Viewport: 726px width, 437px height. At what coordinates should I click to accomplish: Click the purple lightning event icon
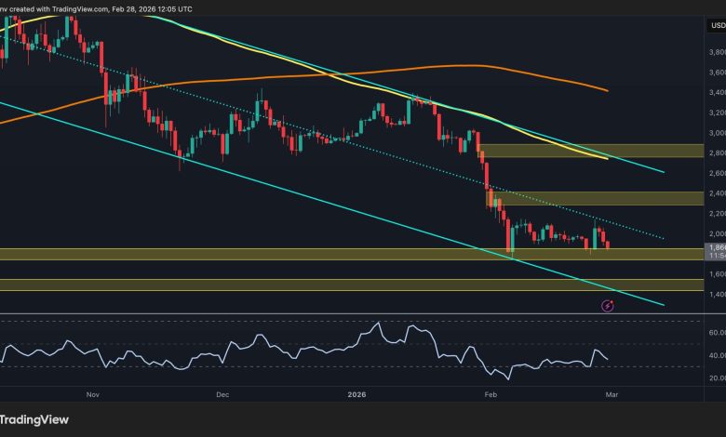(607, 305)
